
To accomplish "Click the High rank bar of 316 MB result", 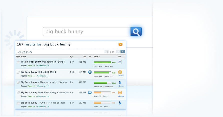I will tap(102, 83).
